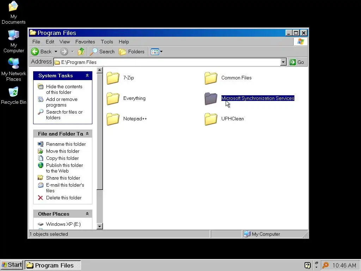Click the task pane scroll up arrow
The image size is (361, 271).
tap(100, 70)
